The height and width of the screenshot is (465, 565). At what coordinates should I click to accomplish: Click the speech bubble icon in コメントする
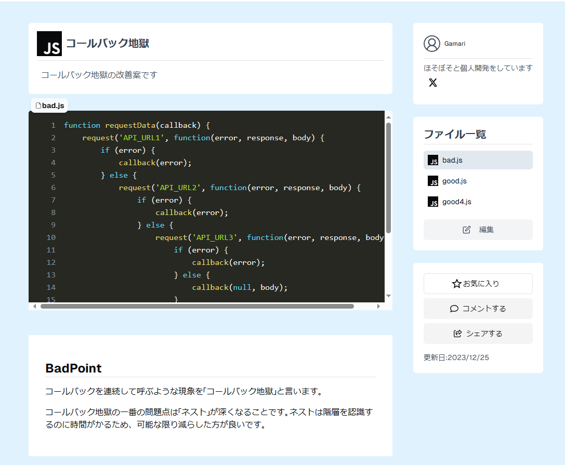pos(454,309)
